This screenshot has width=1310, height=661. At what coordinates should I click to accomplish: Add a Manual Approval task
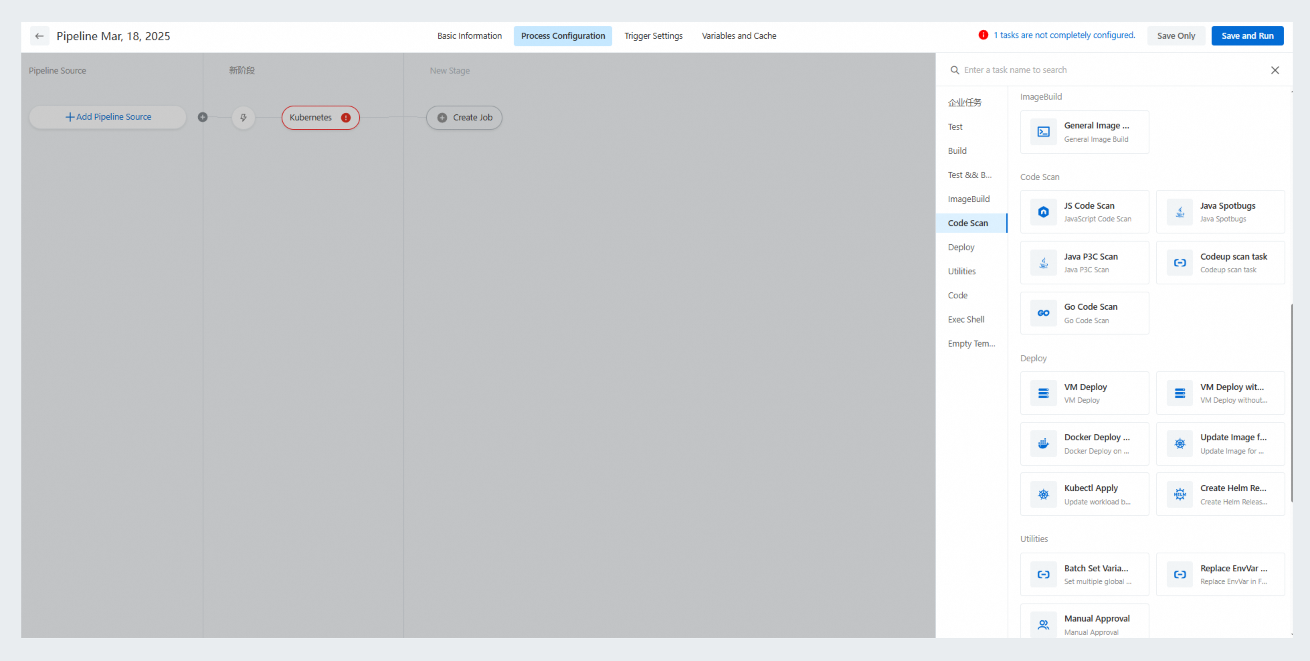(1084, 624)
